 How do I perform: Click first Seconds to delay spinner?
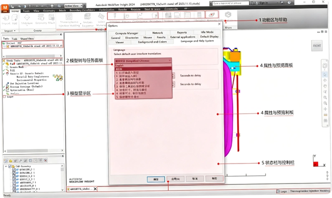pos(173,75)
